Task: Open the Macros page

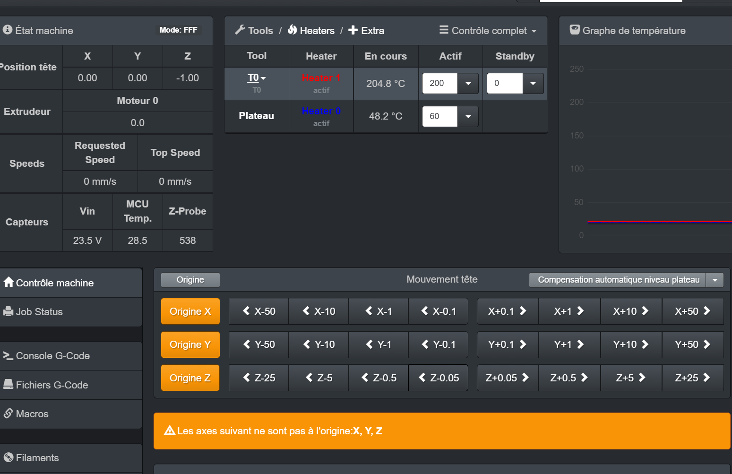Action: [71, 414]
